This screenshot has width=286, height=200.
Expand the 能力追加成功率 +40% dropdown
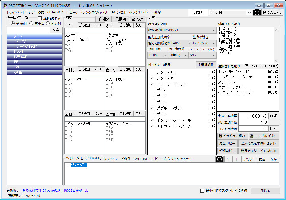point(169,43)
